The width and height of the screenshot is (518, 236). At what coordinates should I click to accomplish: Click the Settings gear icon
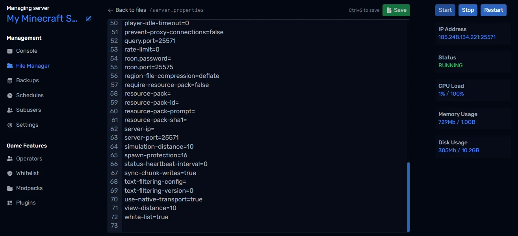[x=10, y=125]
